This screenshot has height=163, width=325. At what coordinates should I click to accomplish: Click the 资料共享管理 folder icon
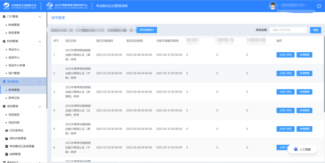point(6,138)
